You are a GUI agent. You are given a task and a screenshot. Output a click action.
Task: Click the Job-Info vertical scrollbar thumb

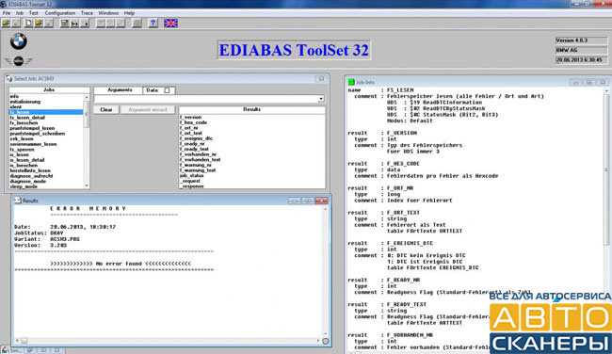tap(606, 169)
